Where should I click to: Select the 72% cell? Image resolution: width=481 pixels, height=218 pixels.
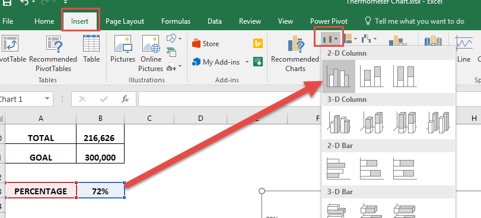101,190
